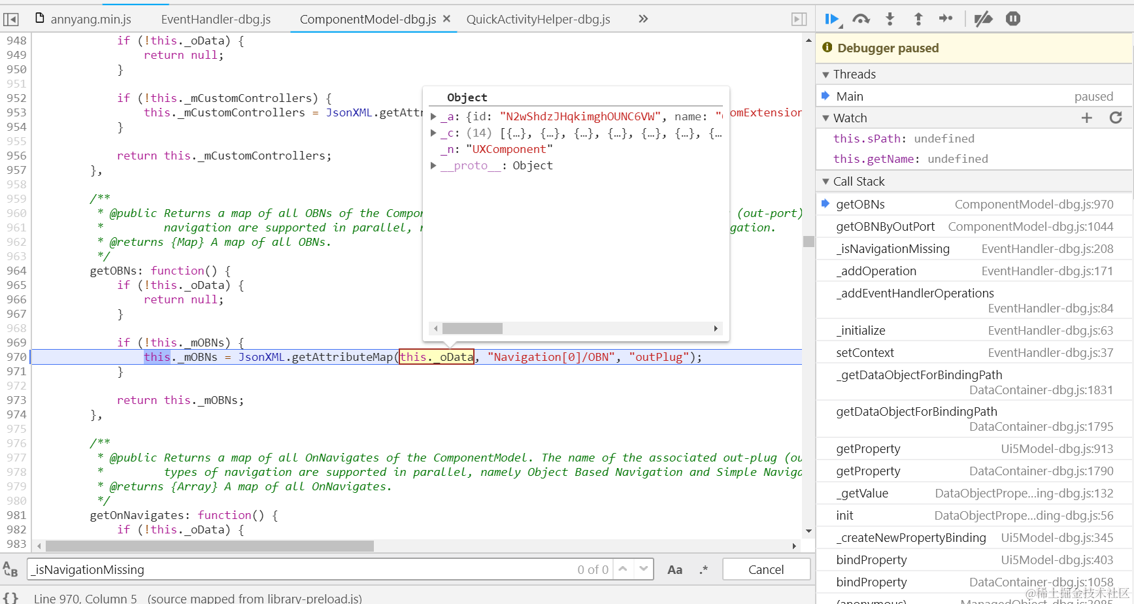Go to next search result
Screen dimensions: 1134x604
(644, 569)
